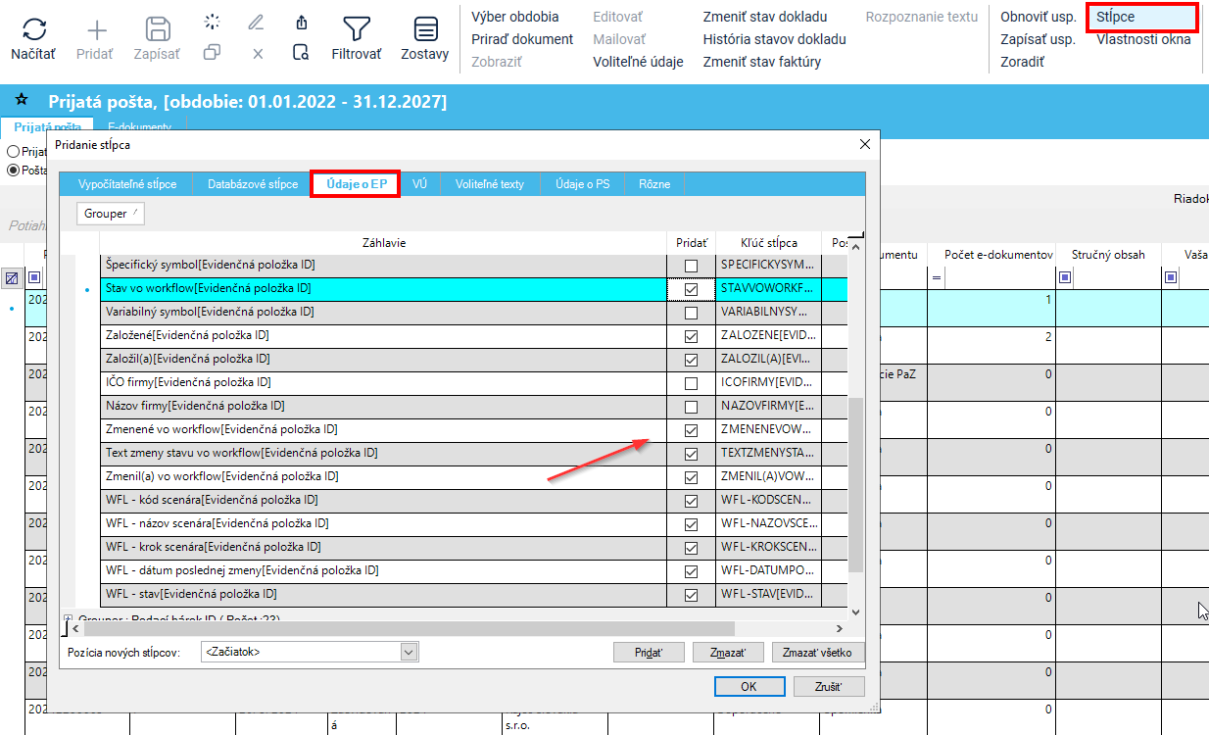Screen dimensions: 1209x735
Task: Open the Filtrovať funnel filter
Action: pos(356,29)
